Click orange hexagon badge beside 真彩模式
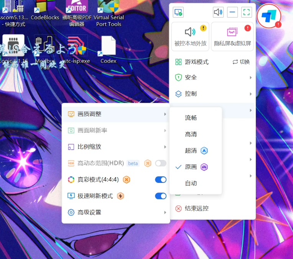The height and width of the screenshot is (259, 293). point(127,179)
